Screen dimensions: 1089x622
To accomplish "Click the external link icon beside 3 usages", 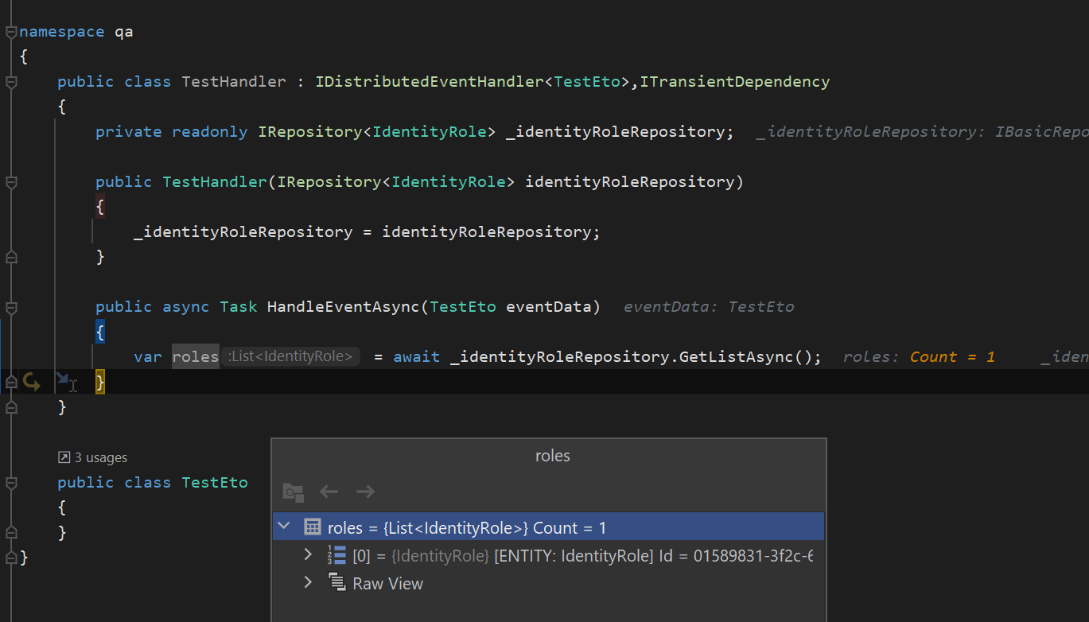I will (x=64, y=457).
